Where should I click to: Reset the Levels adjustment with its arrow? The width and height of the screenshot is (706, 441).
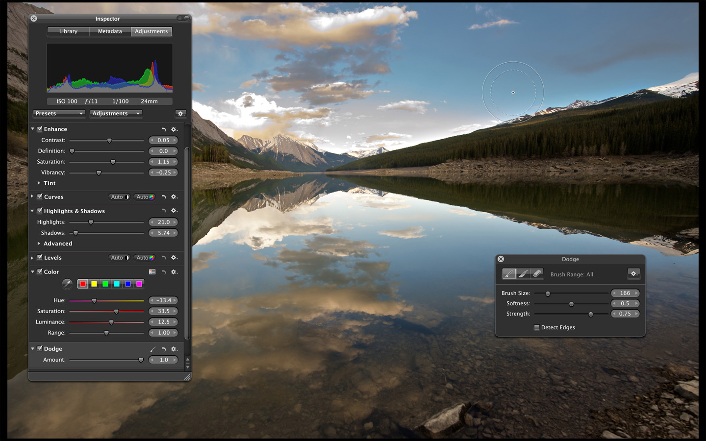point(164,258)
